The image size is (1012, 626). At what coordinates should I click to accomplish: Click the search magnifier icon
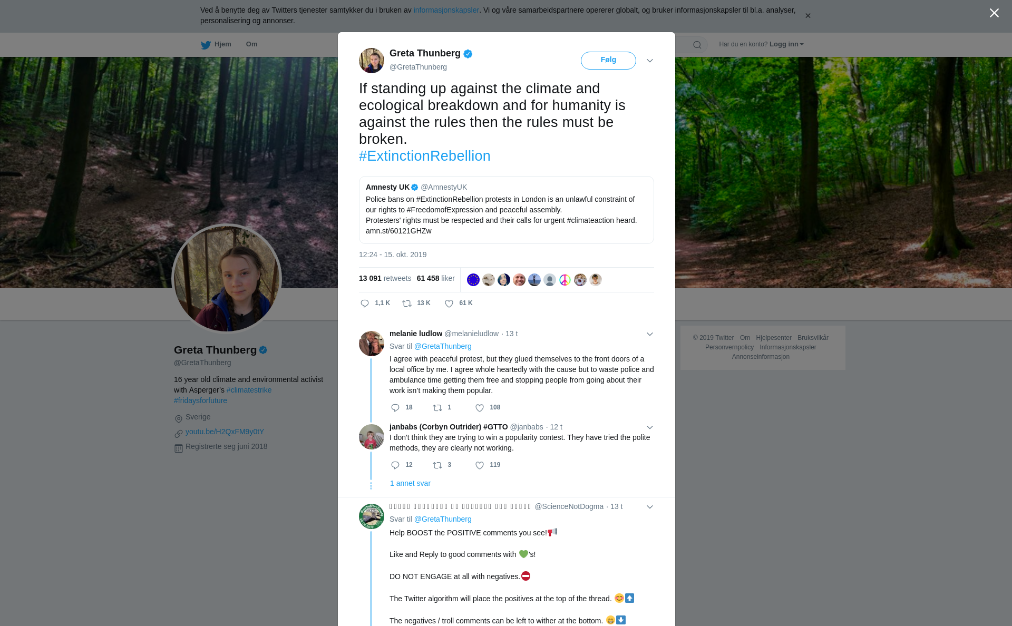coord(697,45)
